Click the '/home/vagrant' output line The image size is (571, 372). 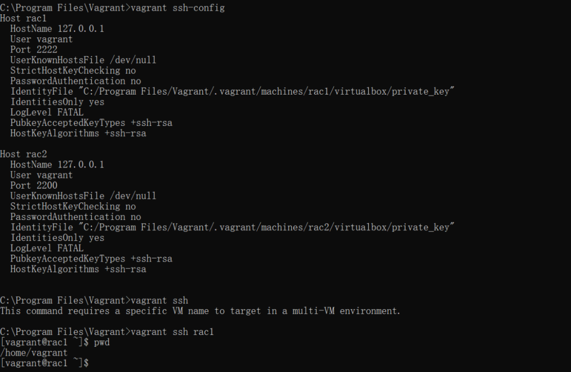pos(34,352)
